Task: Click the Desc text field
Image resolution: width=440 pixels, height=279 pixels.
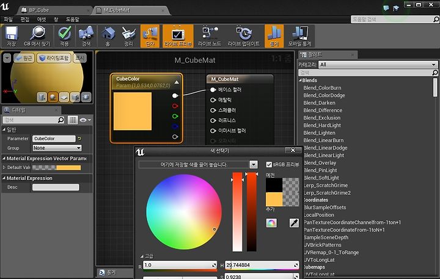Action: (x=56, y=187)
